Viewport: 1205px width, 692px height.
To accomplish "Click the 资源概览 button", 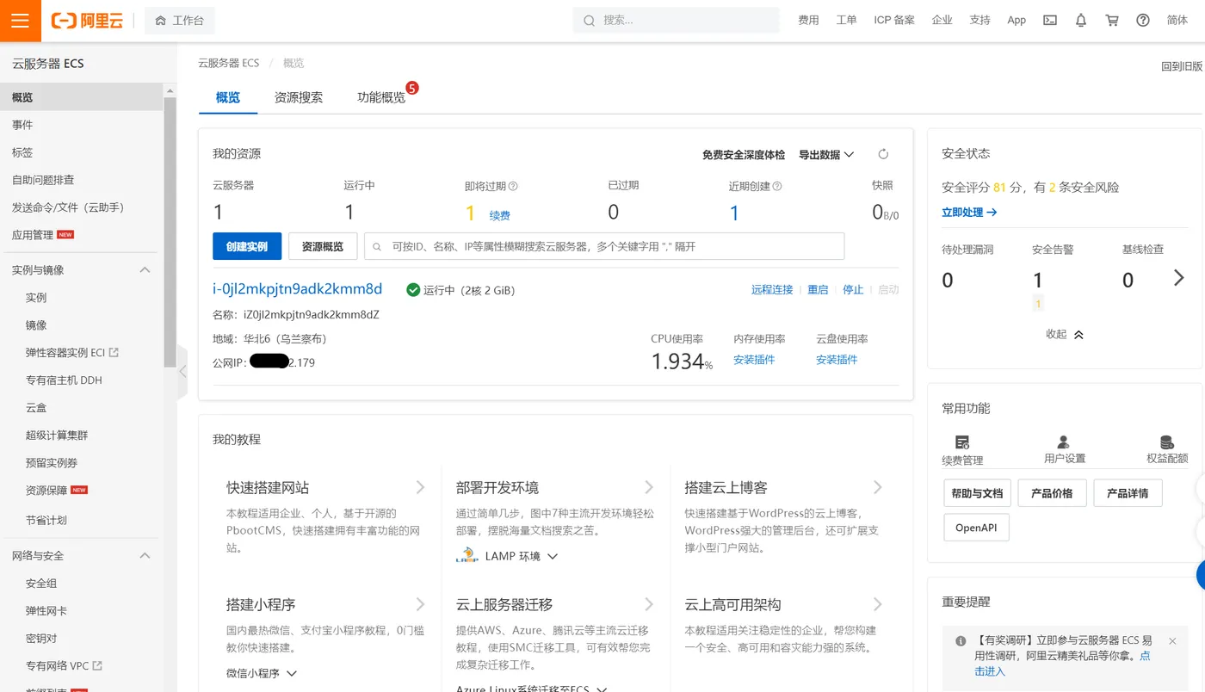I will (323, 246).
